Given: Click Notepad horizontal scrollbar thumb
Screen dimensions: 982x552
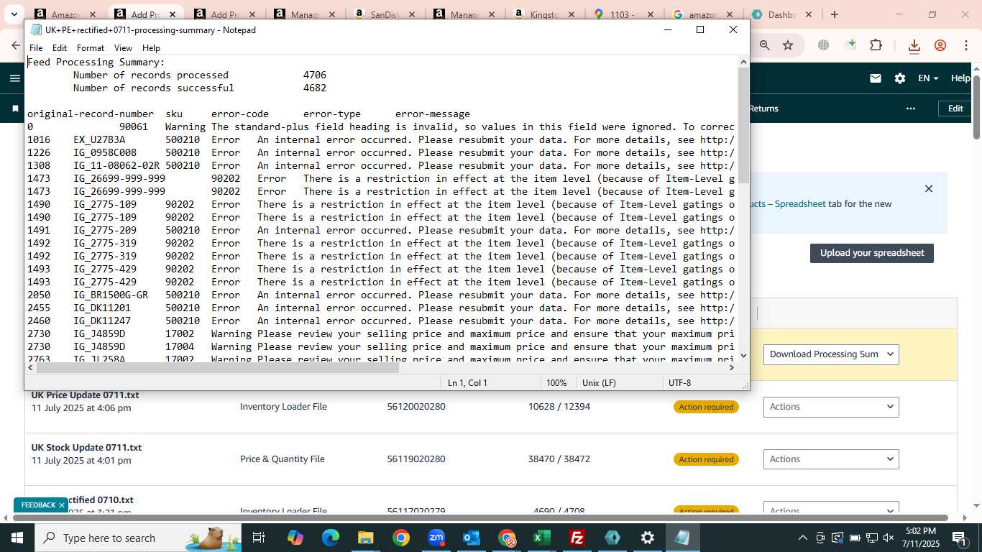Looking at the screenshot, I should point(217,367).
